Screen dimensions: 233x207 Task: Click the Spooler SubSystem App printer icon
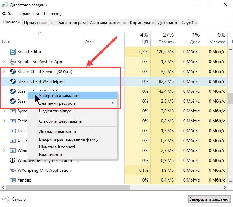[13, 62]
